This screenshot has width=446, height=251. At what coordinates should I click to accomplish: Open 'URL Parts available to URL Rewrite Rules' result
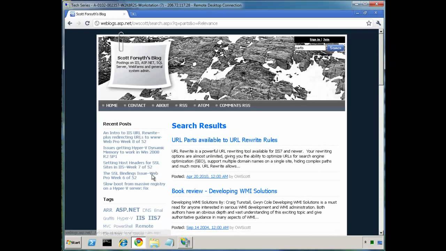pos(224,140)
